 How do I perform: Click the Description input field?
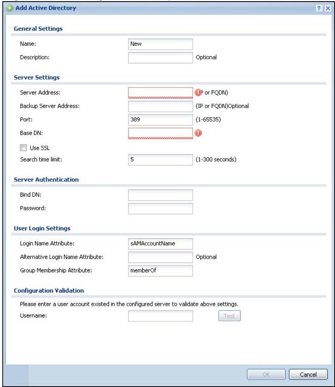coord(161,58)
